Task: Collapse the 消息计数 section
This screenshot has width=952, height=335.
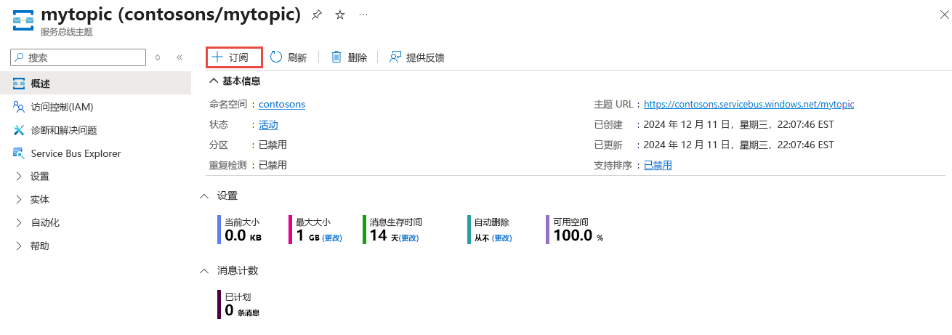Action: click(204, 270)
